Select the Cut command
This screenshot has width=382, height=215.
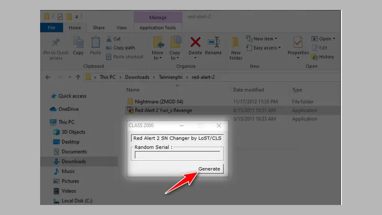(x=114, y=39)
